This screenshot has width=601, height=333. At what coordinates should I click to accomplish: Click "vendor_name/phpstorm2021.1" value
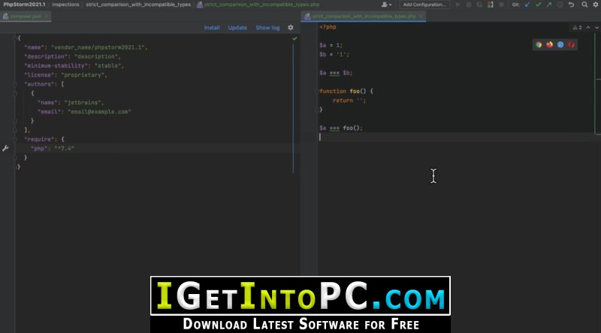click(x=98, y=47)
